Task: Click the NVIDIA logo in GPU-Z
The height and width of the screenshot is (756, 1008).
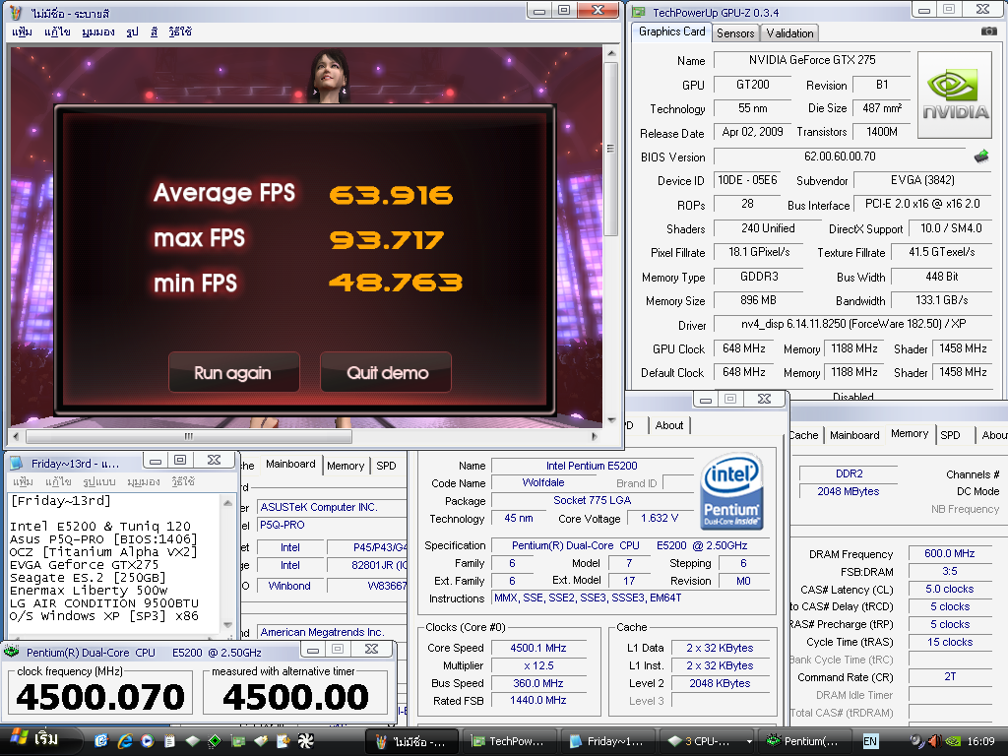Action: click(x=955, y=95)
